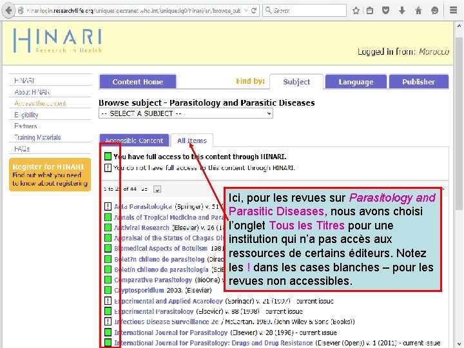Image resolution: width=464 pixels, height=348 pixels.
Task: Click the magnifier icon in search box
Action: pos(268,10)
